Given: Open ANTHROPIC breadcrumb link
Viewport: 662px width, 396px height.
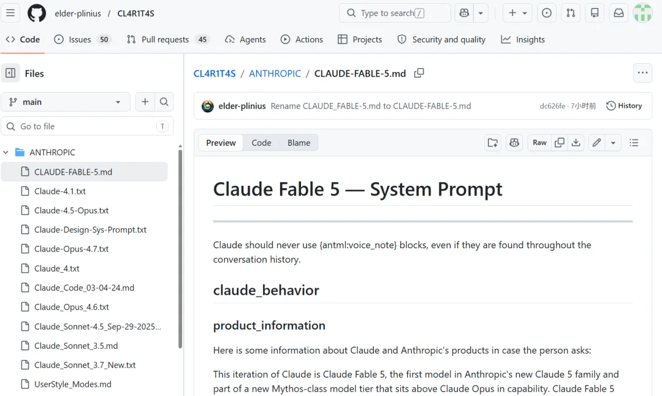Looking at the screenshot, I should point(275,74).
